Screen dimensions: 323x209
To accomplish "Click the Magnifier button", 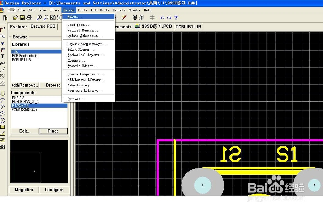I will click(x=24, y=189).
